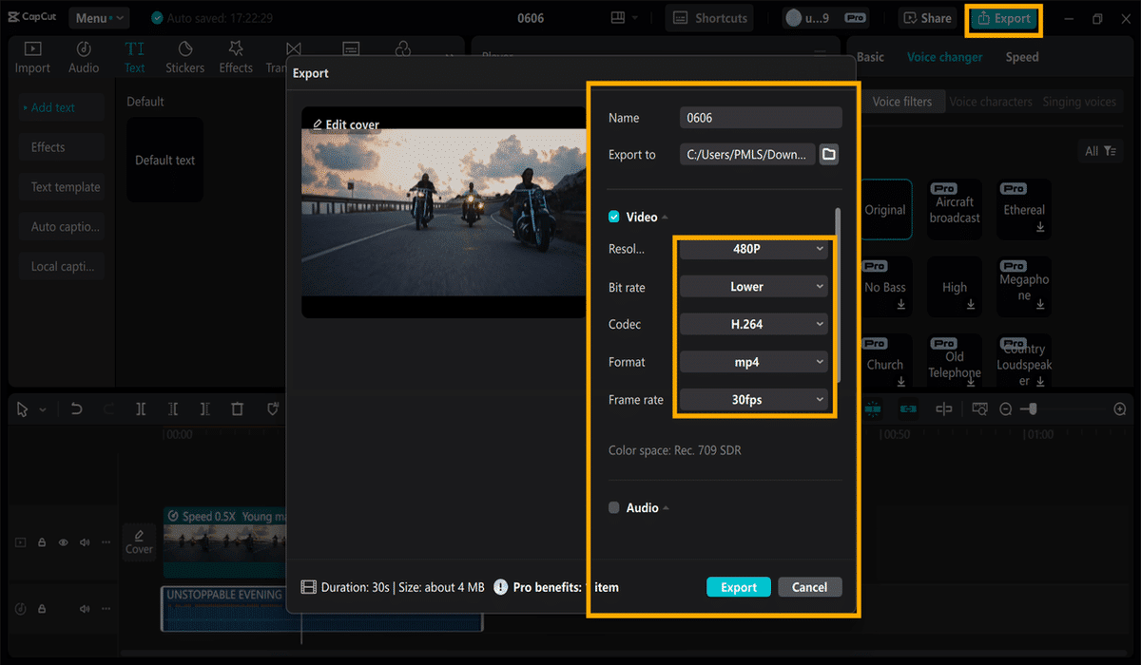
Task: Click the teal Export button in dialog
Action: 739,587
